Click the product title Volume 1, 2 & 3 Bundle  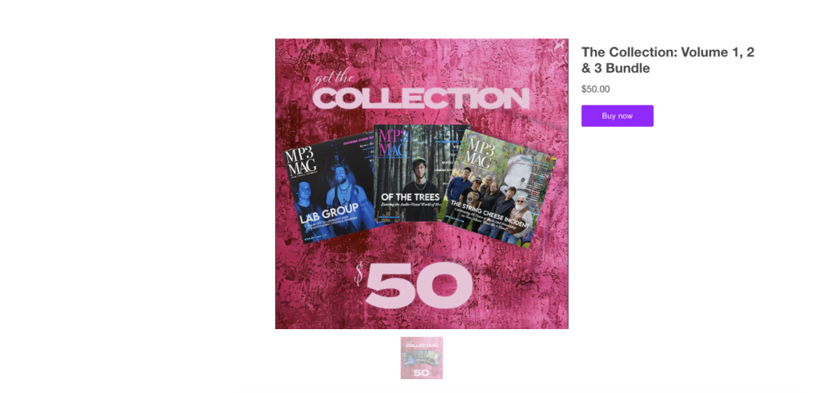pos(668,61)
